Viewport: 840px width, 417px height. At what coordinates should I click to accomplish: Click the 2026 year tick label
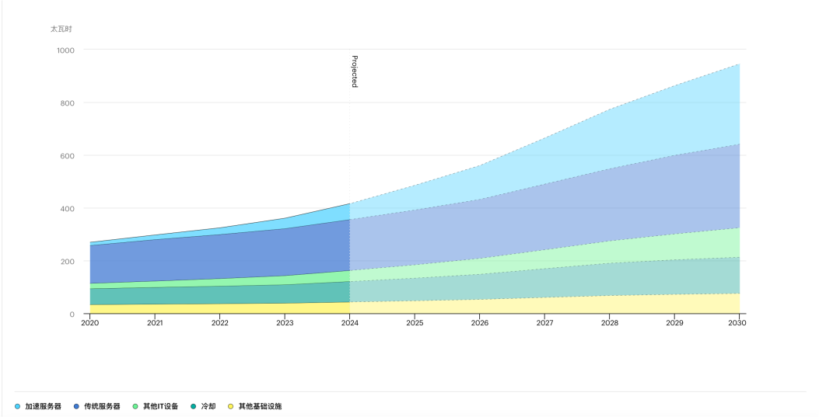tap(479, 323)
